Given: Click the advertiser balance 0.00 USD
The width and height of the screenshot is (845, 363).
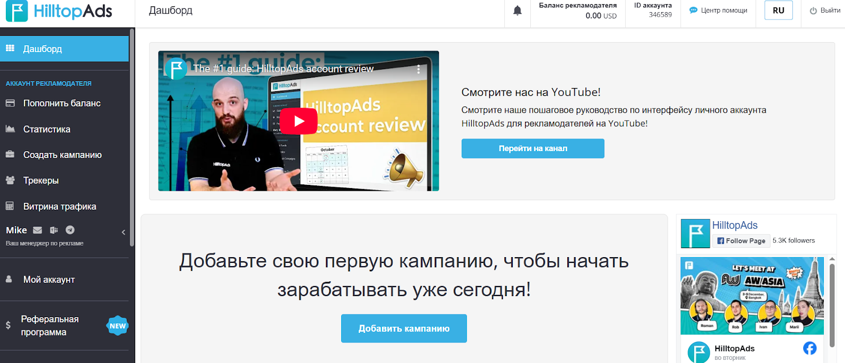Looking at the screenshot, I should pos(601,16).
